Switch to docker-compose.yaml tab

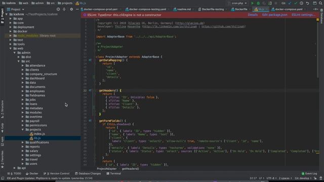[289, 9]
